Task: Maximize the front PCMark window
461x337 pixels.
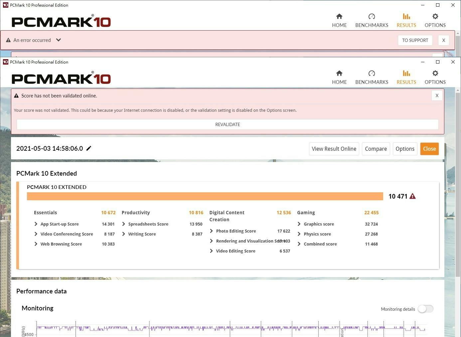Action: pyautogui.click(x=438, y=62)
